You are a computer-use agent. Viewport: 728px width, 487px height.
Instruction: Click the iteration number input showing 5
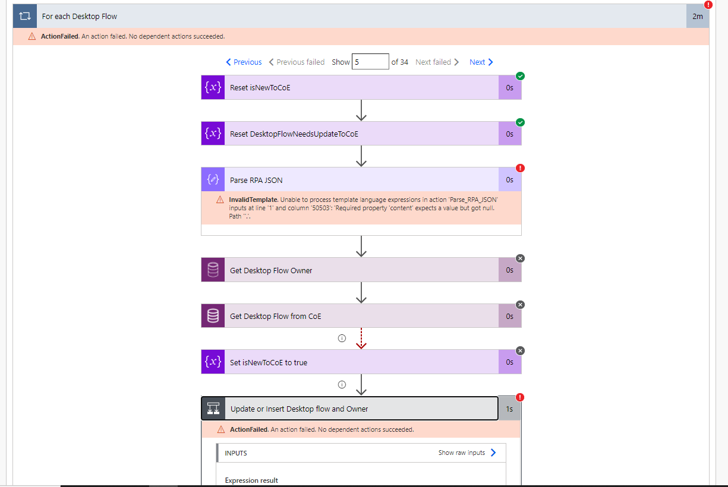pyautogui.click(x=370, y=61)
